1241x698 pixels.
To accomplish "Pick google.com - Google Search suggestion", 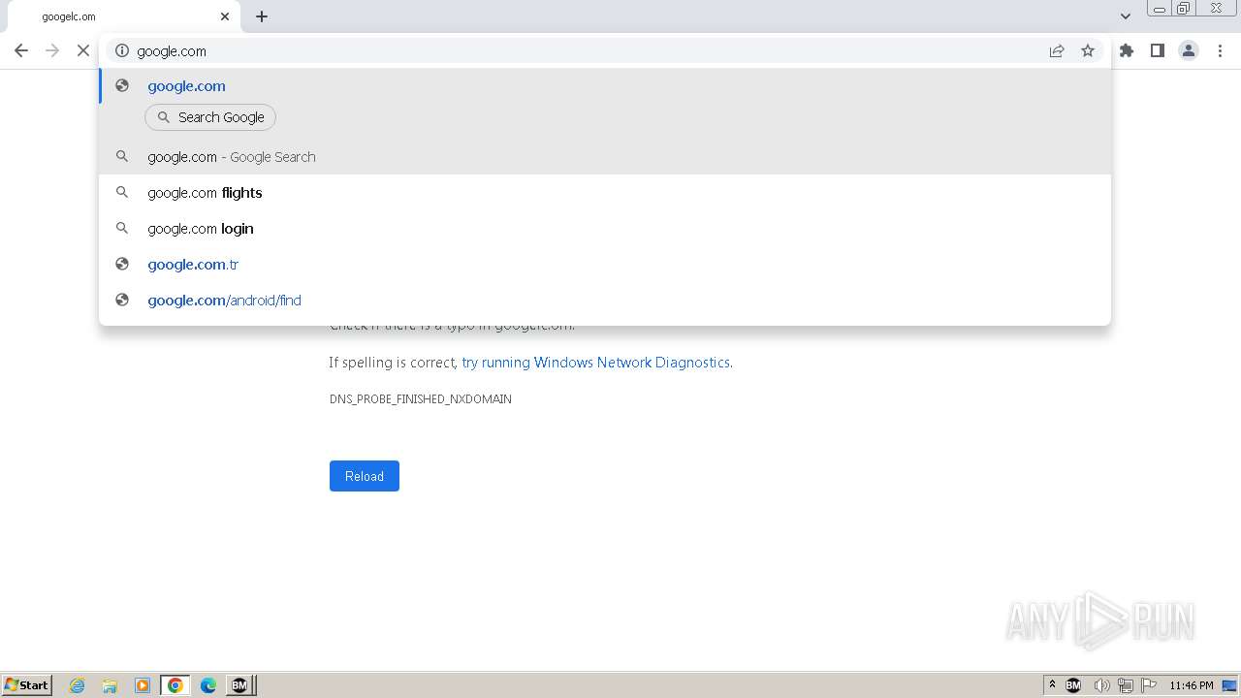I will [x=605, y=156].
